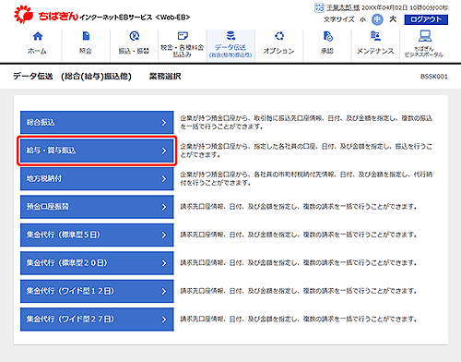Viewport: 461px width, 362px height.
Task: Click the chevron on 給与・賞与振込 row
Action: pyautogui.click(x=164, y=151)
